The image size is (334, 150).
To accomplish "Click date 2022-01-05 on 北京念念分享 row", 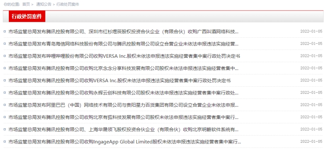I will pyautogui.click(x=311, y=68).
